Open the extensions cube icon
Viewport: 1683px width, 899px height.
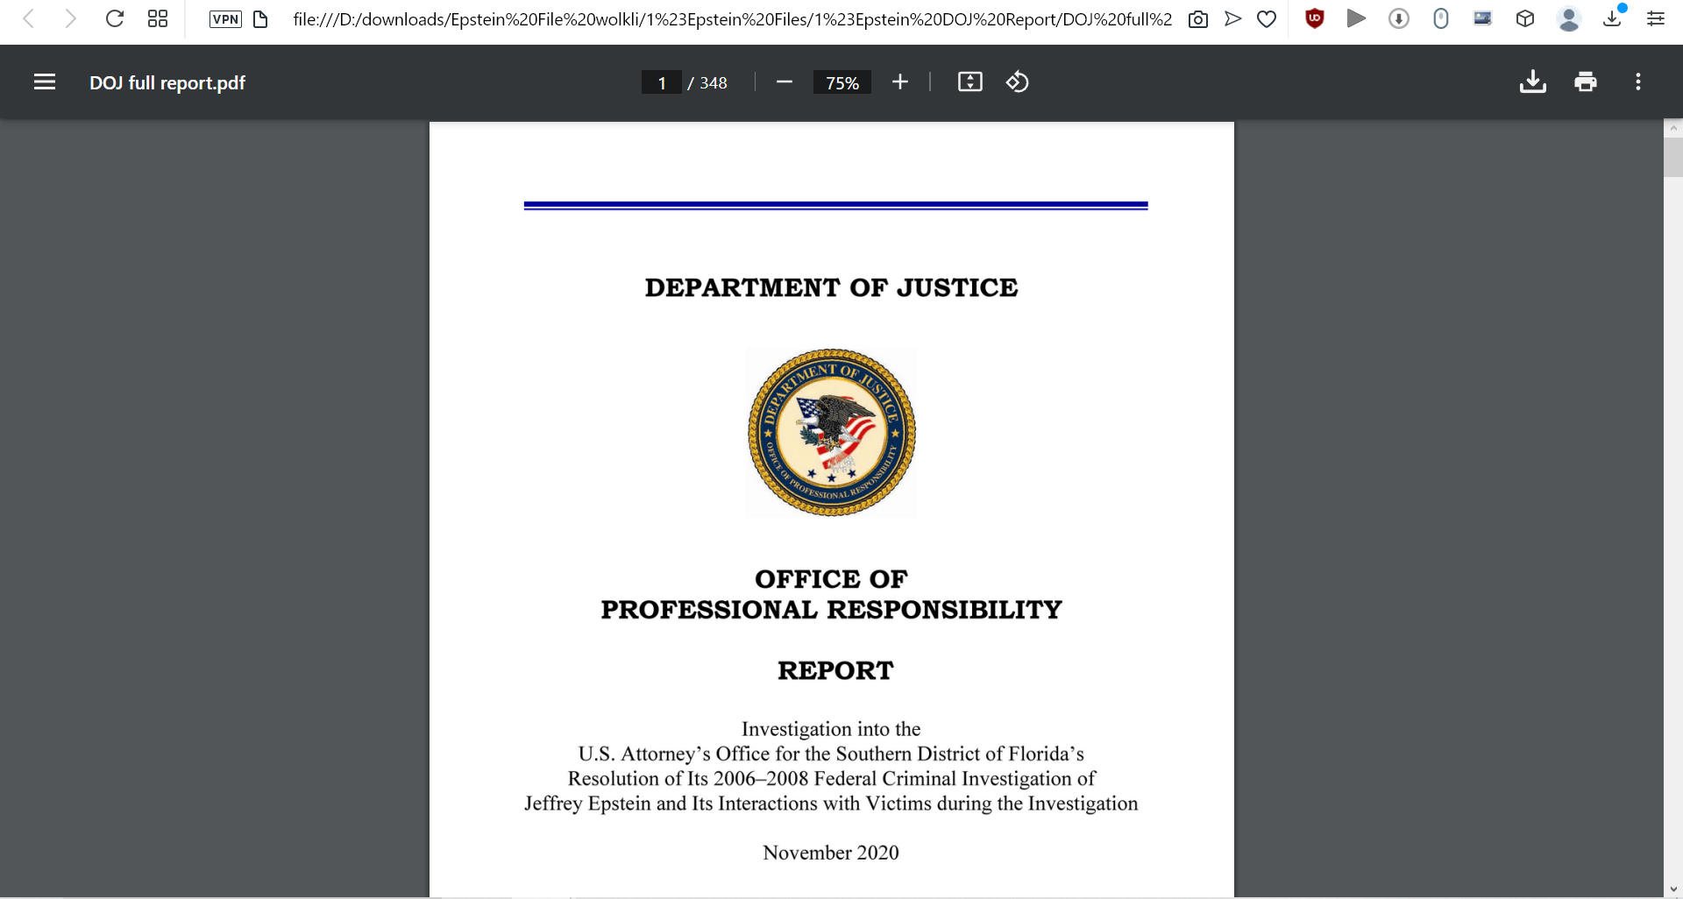point(1525,18)
